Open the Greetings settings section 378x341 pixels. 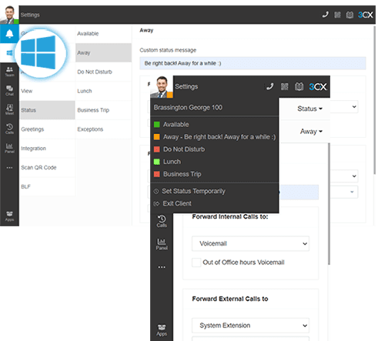click(47, 129)
